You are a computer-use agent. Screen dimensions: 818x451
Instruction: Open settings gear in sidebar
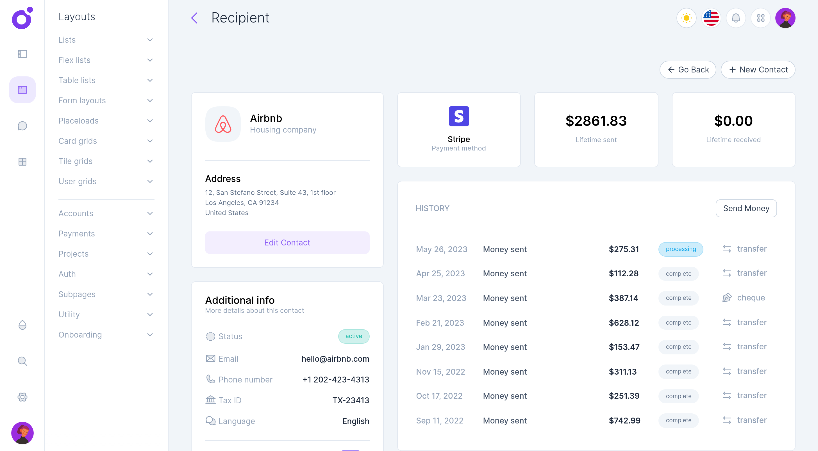point(22,397)
